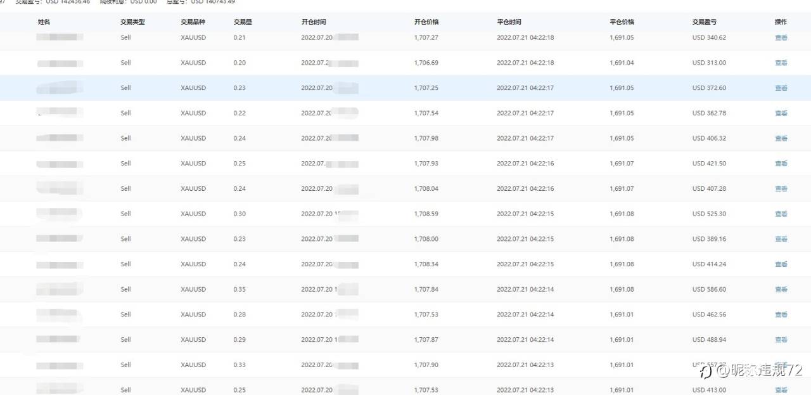Screen dimensions: 811x395
Task: Click the opening price 1,707.93
Action: [426, 164]
